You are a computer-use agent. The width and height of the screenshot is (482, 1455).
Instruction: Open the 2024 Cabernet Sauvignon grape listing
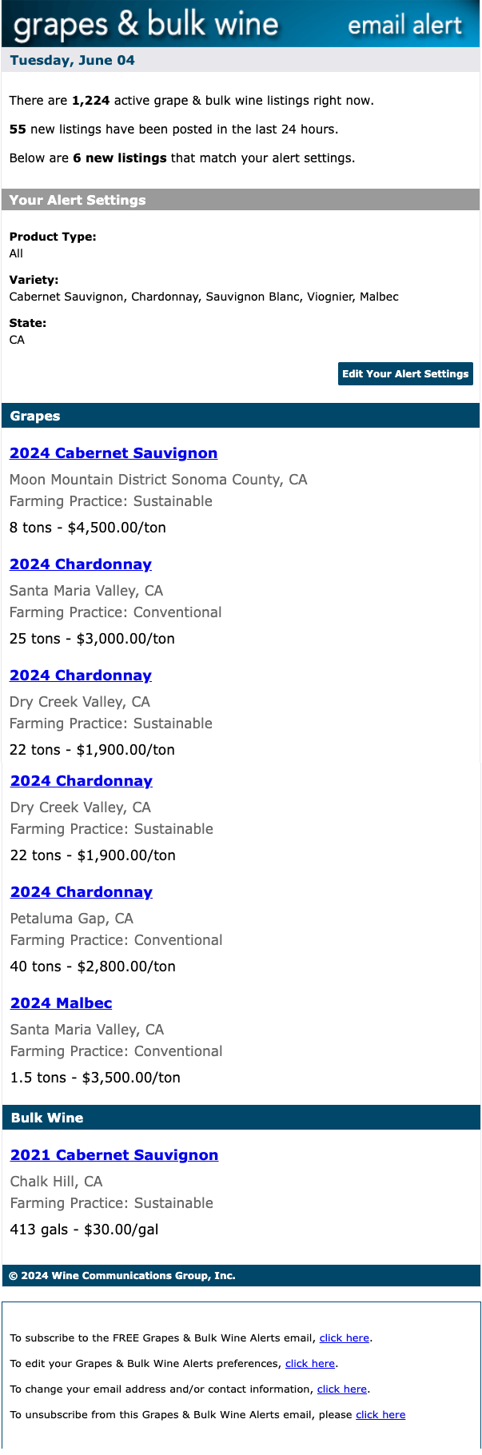click(x=114, y=453)
